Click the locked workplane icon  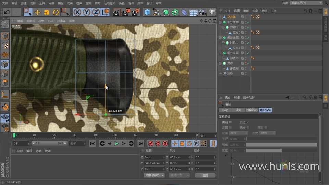(x=5, y=118)
